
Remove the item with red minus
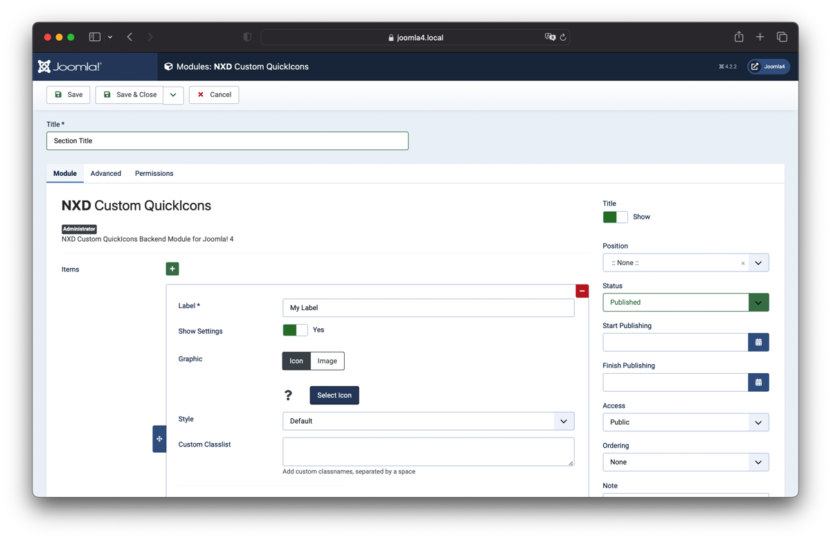click(x=582, y=291)
